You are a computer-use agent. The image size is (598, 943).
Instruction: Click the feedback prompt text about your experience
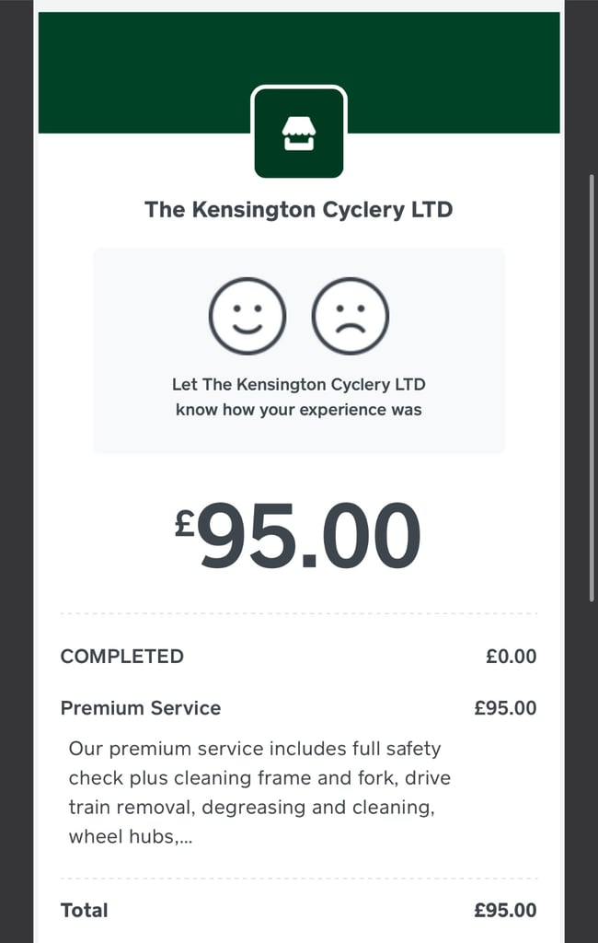click(x=299, y=397)
